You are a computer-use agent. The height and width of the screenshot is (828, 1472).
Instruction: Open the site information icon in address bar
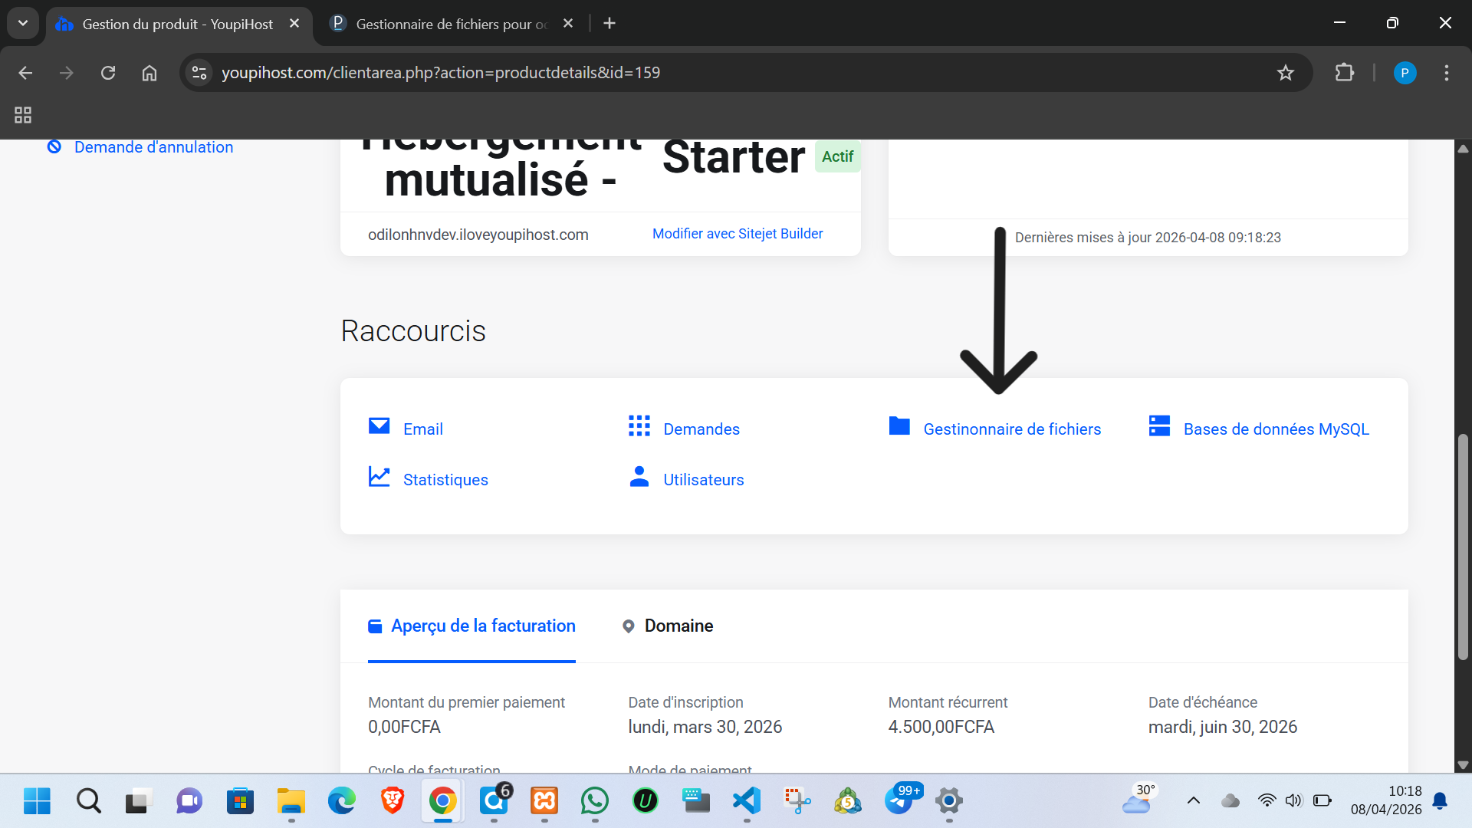(199, 73)
